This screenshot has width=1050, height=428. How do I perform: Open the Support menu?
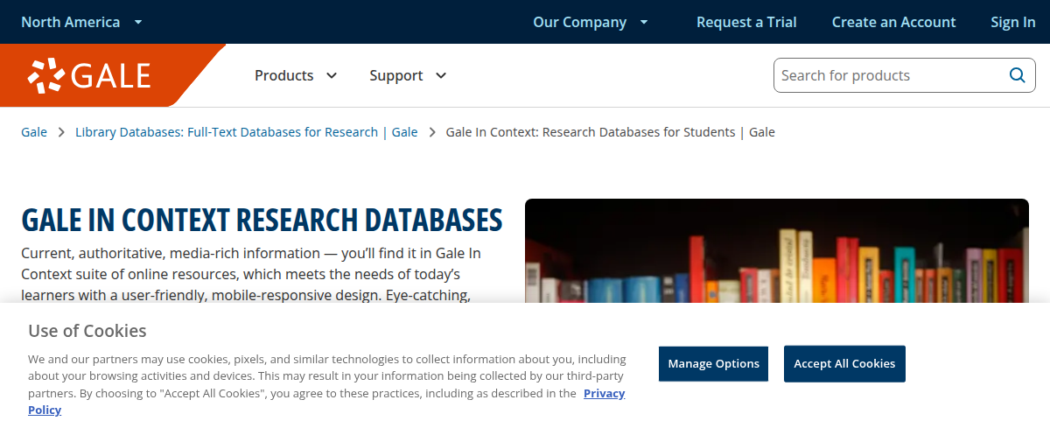pyautogui.click(x=408, y=76)
